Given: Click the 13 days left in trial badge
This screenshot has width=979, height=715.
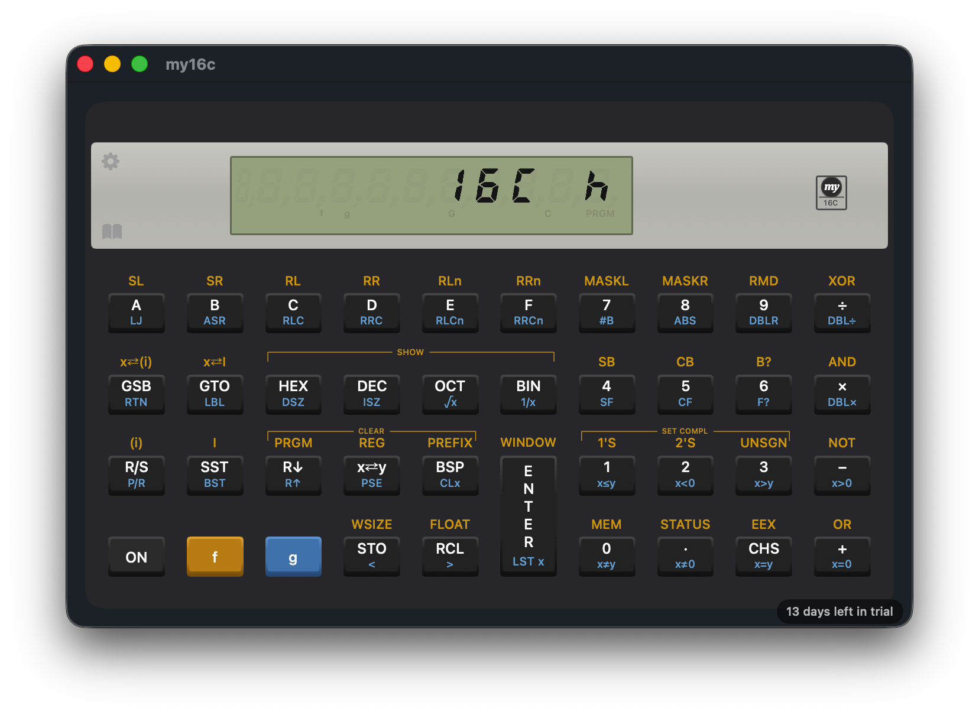Looking at the screenshot, I should 839,612.
